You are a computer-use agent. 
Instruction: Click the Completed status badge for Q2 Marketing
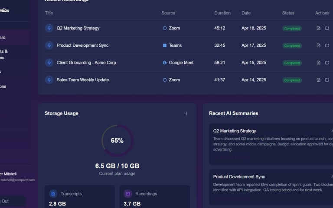click(292, 29)
